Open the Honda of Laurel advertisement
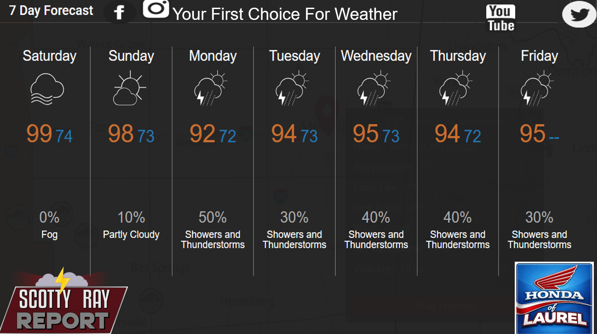The width and height of the screenshot is (597, 334). tap(554, 298)
